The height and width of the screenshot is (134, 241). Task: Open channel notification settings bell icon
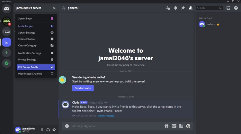click(175, 8)
